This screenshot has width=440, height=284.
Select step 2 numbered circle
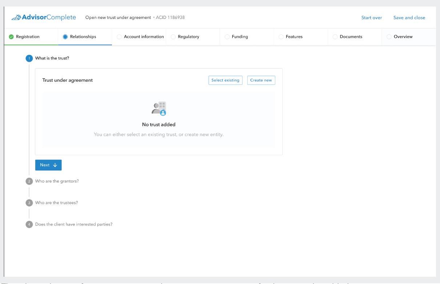29,181
